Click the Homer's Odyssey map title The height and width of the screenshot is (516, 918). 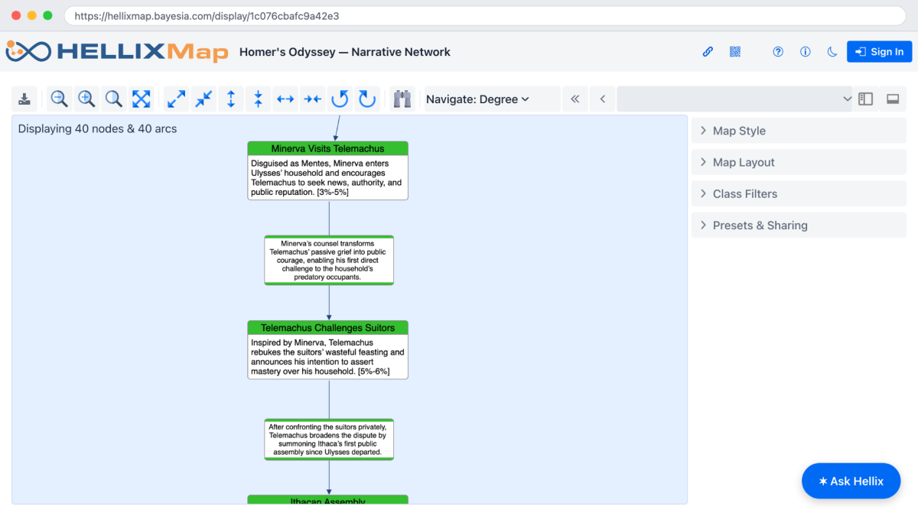click(x=345, y=52)
